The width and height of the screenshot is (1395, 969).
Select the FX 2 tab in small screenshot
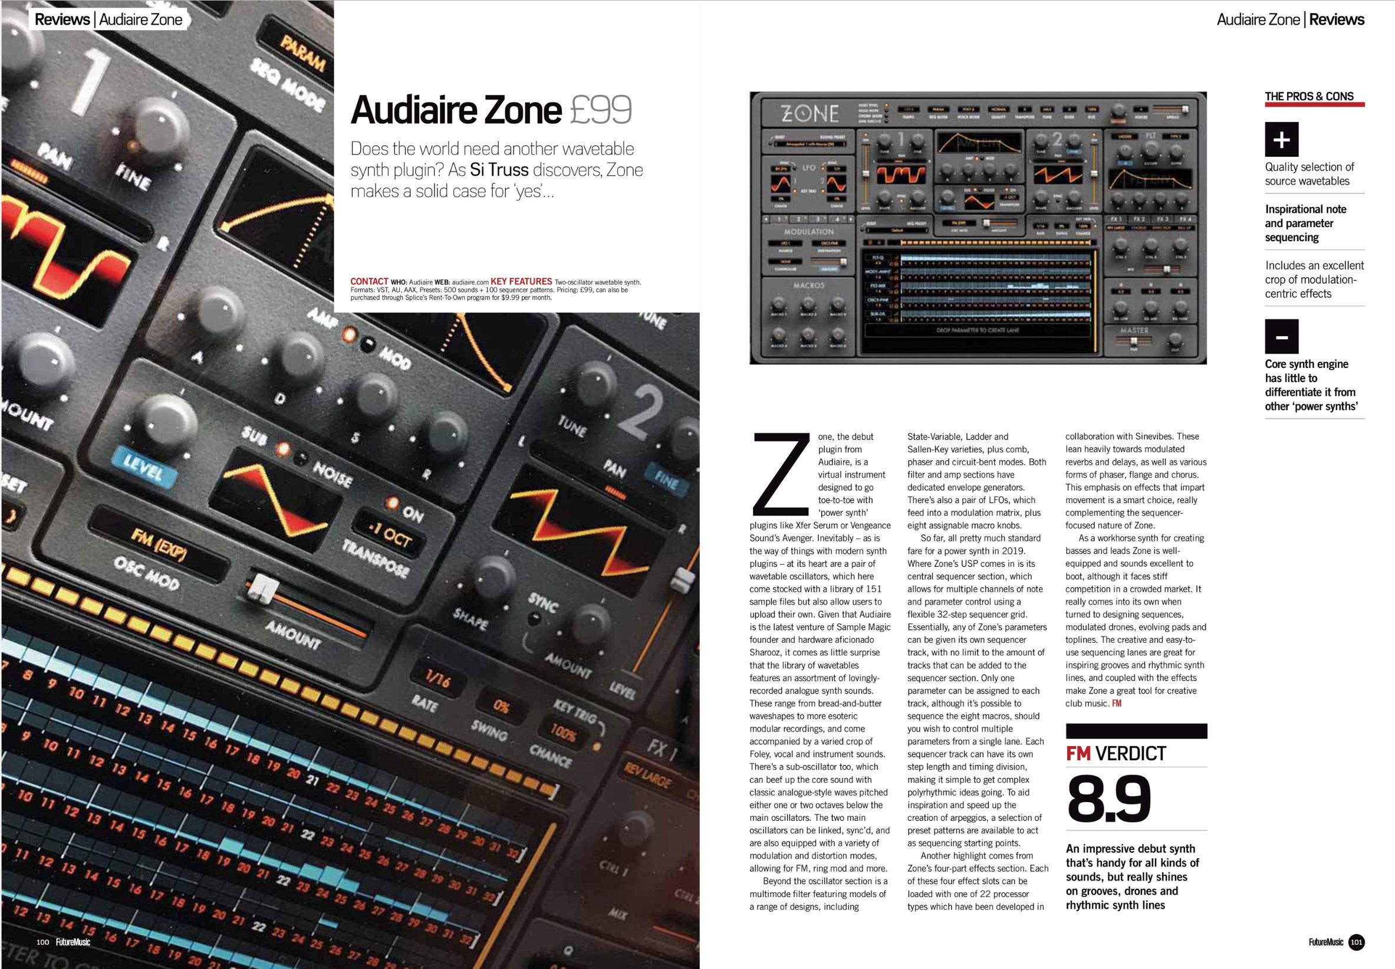[1140, 219]
